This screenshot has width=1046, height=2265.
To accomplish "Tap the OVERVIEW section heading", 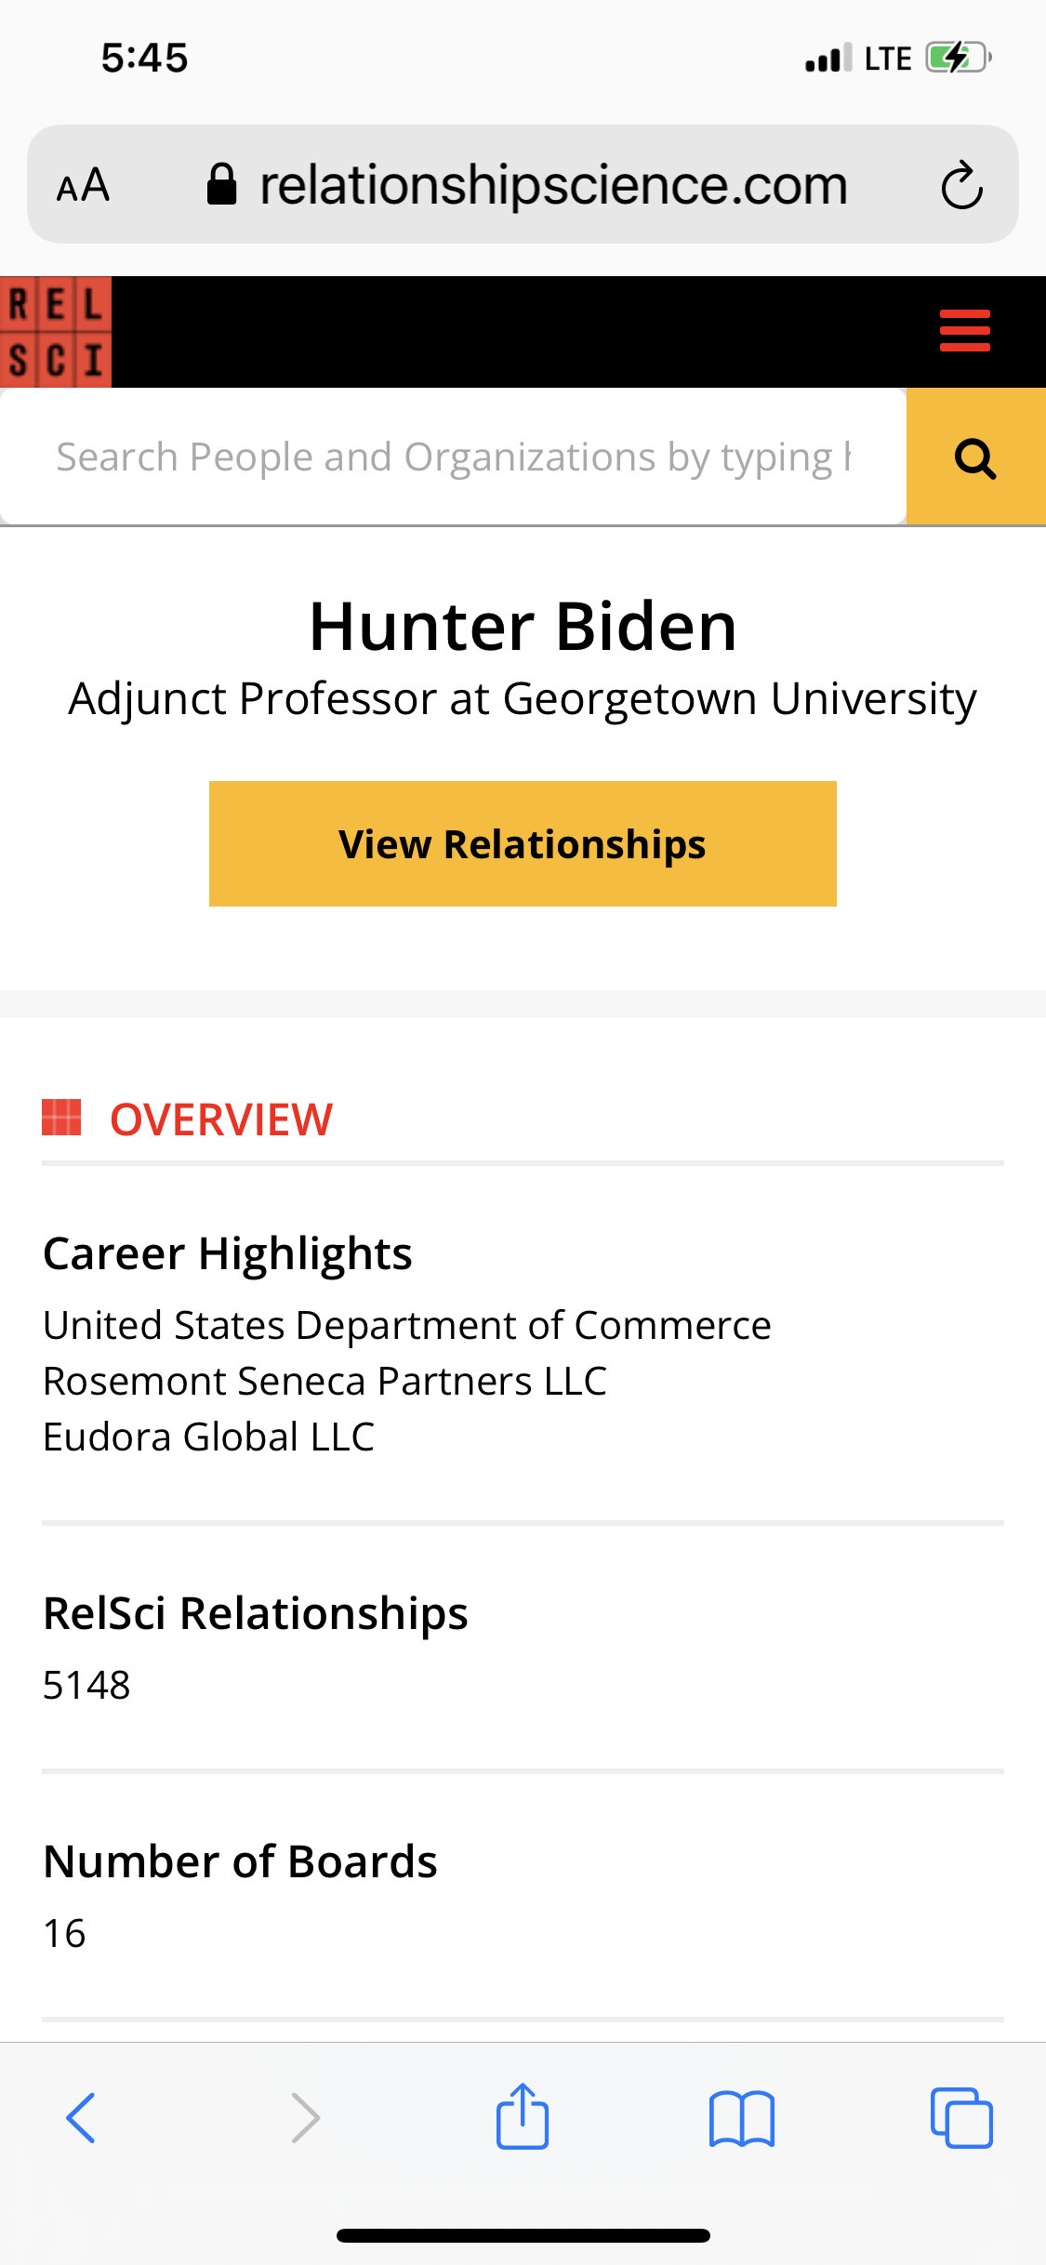I will [220, 1119].
